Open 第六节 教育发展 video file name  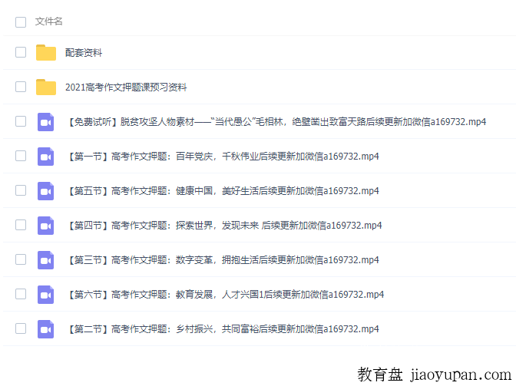point(224,295)
